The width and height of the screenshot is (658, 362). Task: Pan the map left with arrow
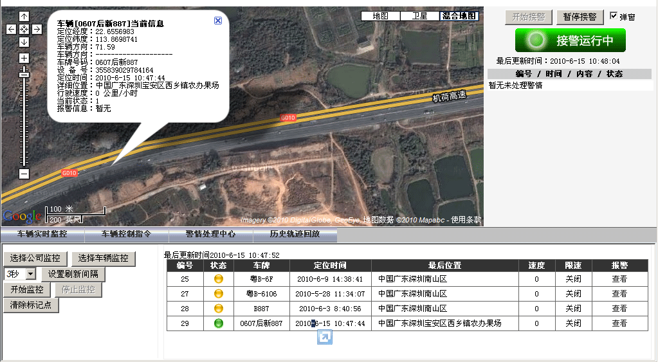click(11, 29)
